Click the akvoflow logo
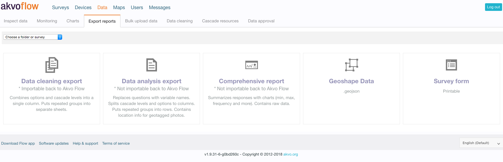503x162 pixels. [19, 6]
